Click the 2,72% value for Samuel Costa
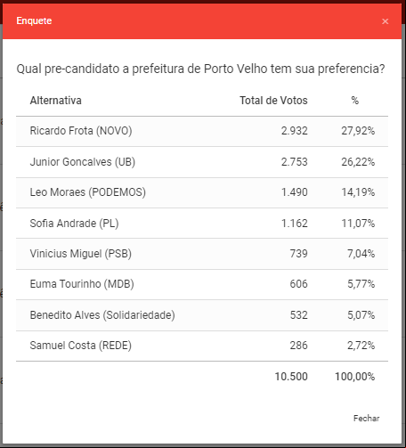The width and height of the screenshot is (406, 448). (361, 346)
